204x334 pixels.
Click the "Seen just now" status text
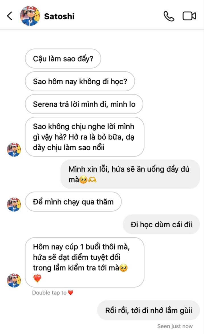pos(175,326)
